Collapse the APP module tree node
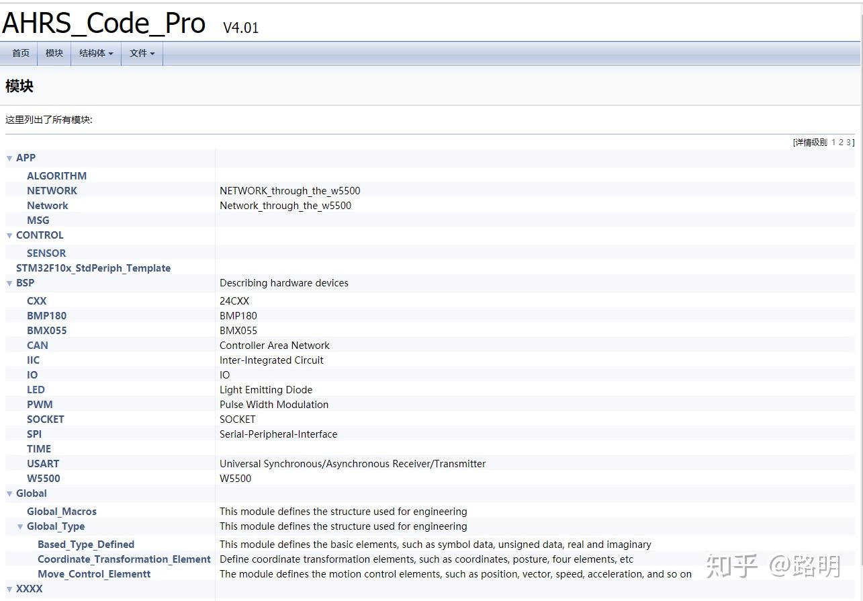Image resolution: width=863 pixels, height=601 pixels. click(x=9, y=158)
